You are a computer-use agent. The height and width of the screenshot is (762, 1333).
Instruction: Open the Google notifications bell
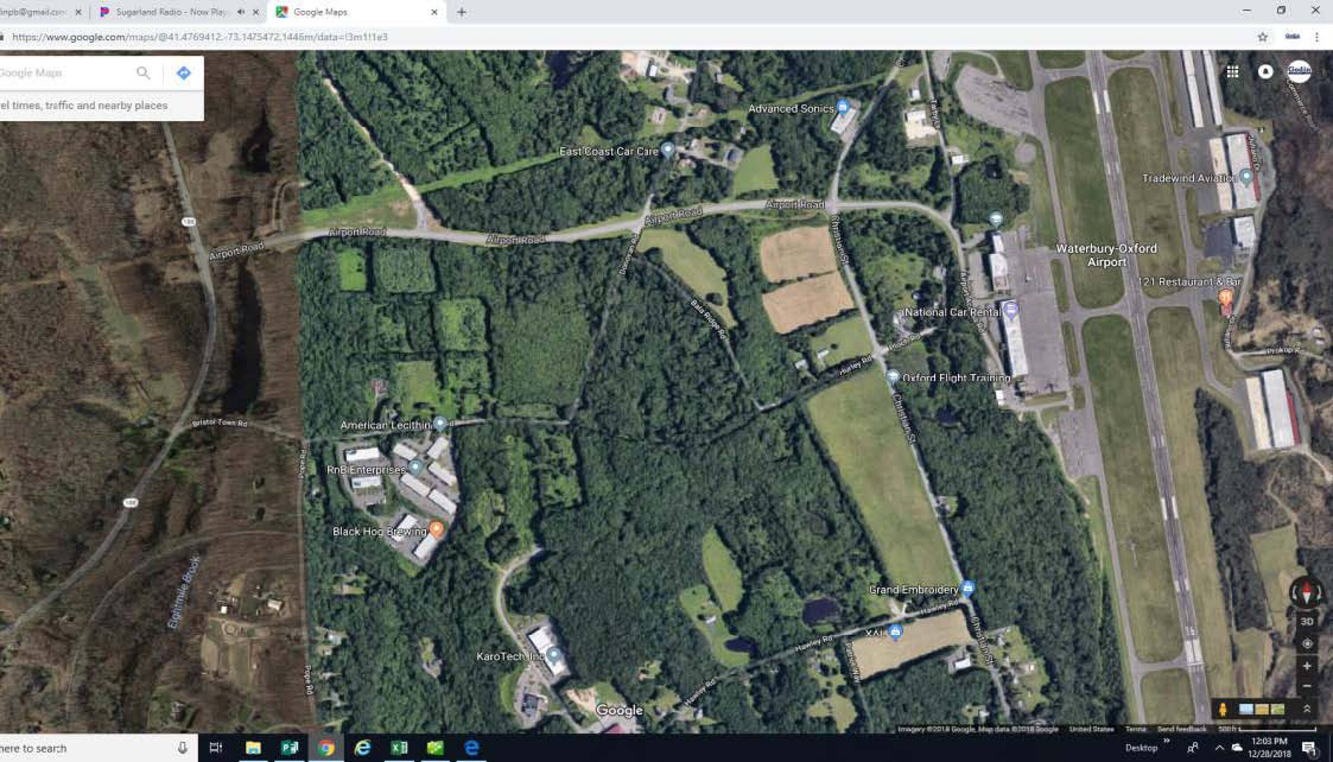click(1265, 72)
